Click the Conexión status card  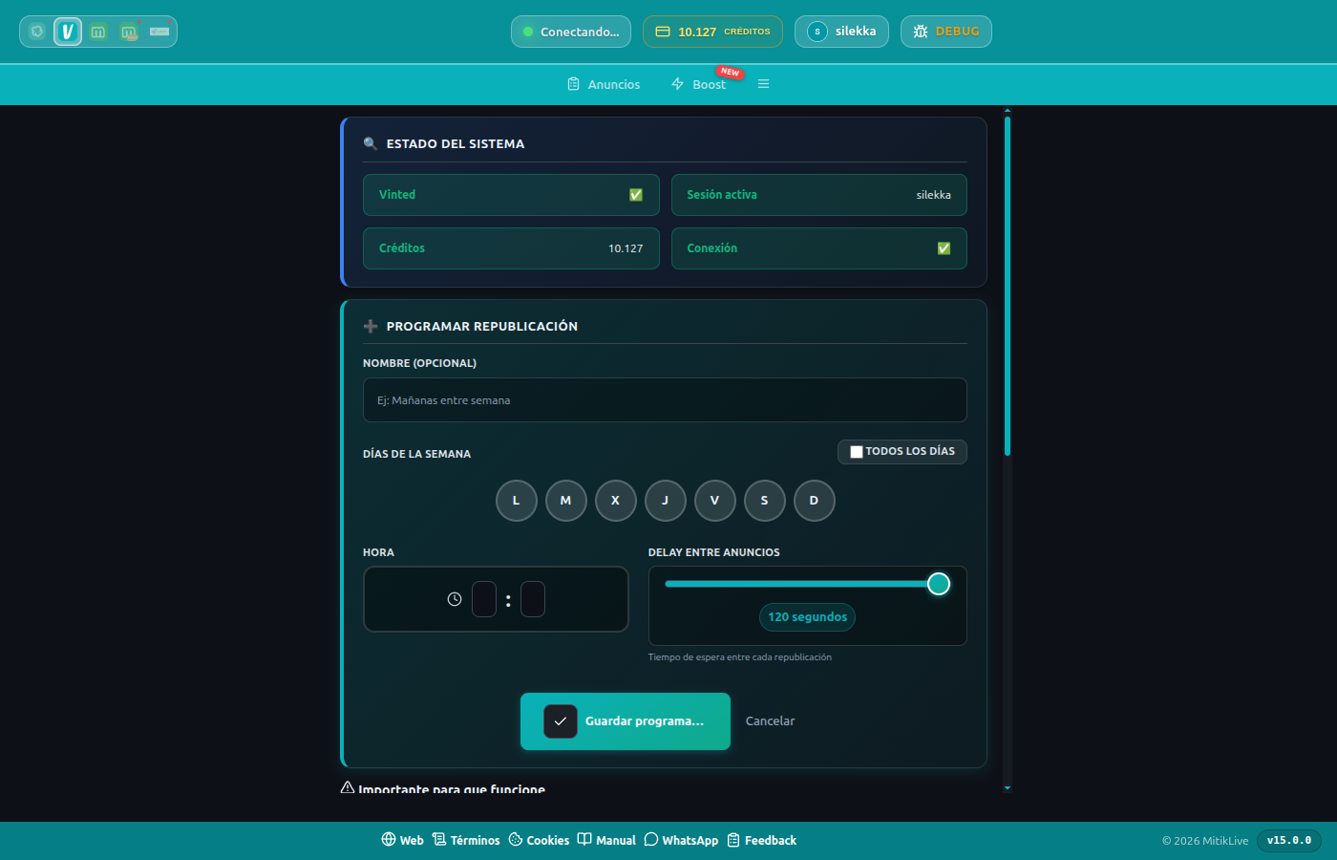coord(819,248)
